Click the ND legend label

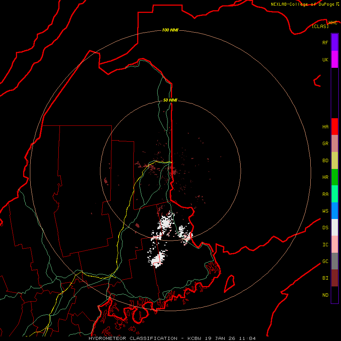(325, 295)
